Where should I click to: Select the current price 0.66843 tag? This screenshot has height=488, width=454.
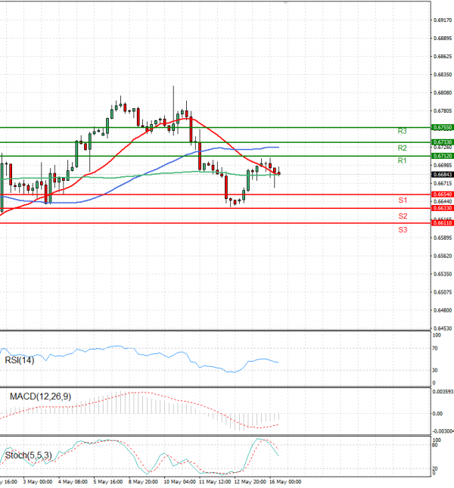(x=443, y=175)
